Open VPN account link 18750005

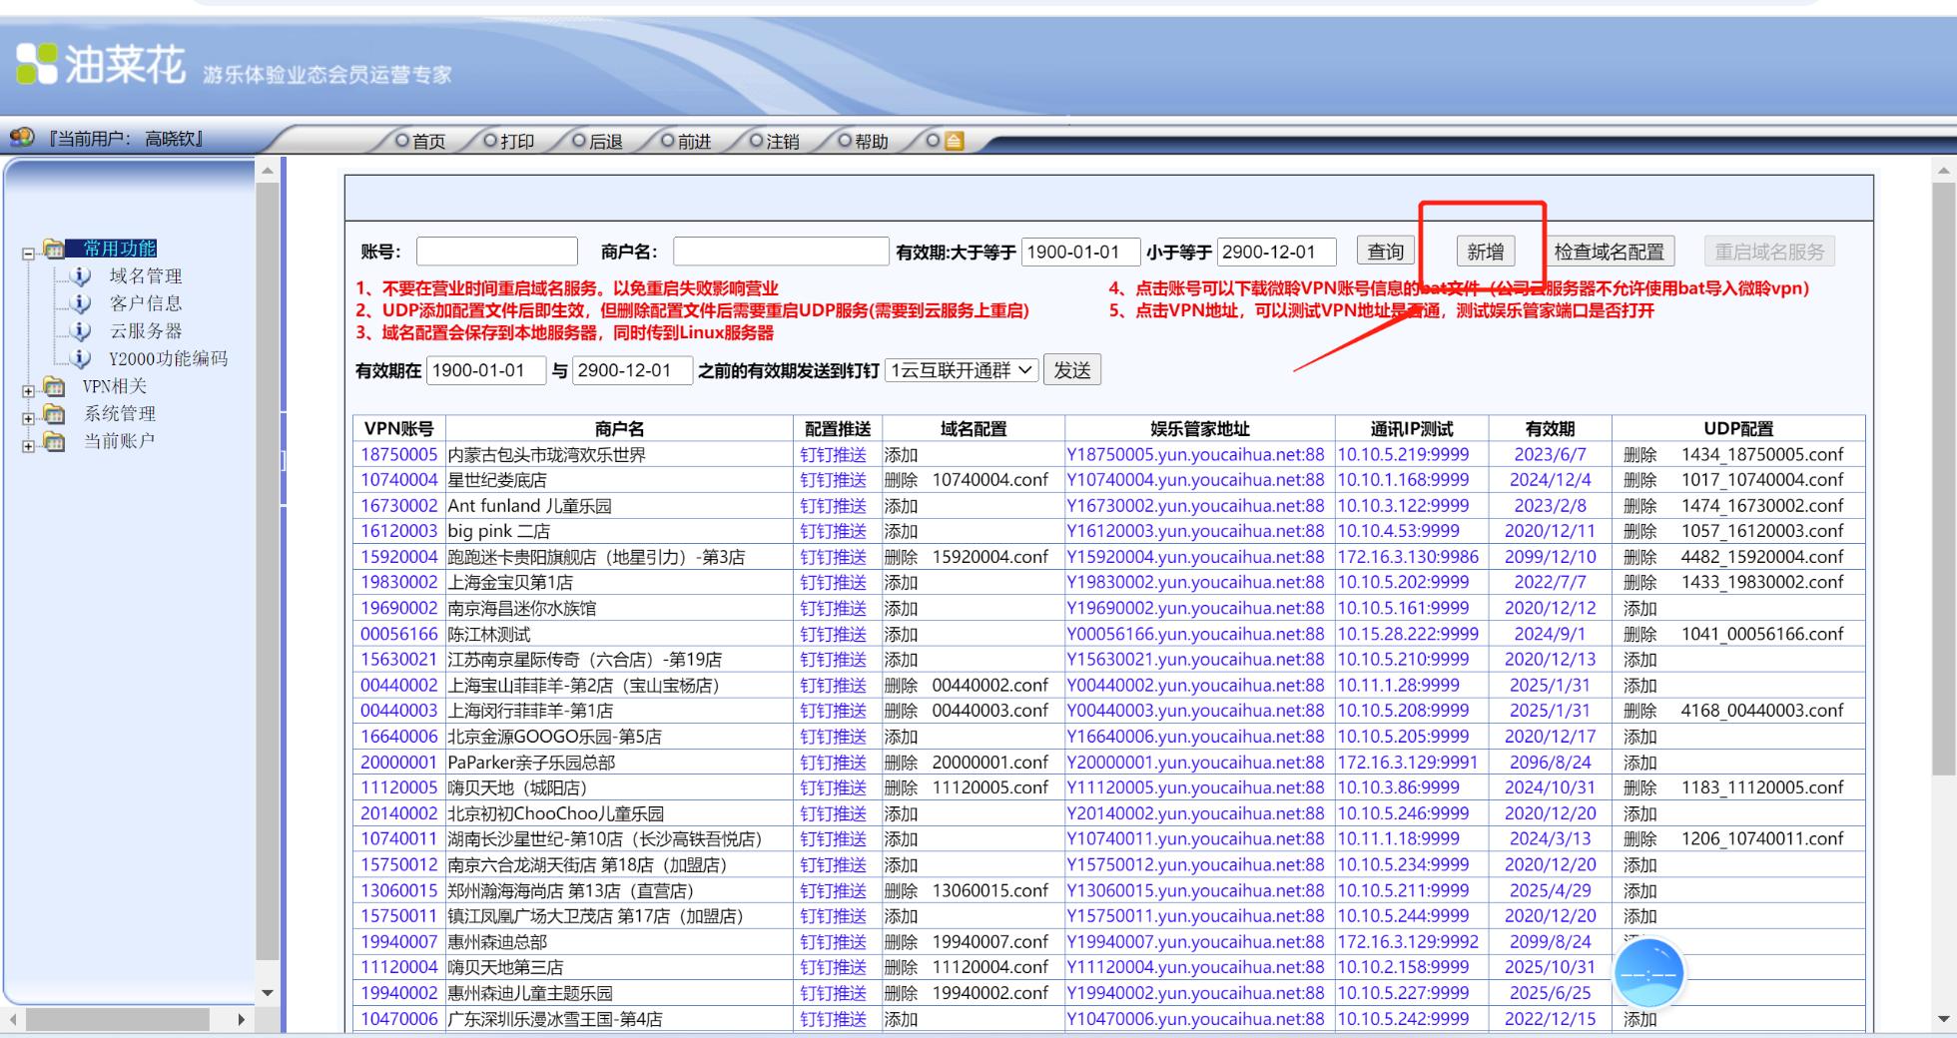(399, 454)
